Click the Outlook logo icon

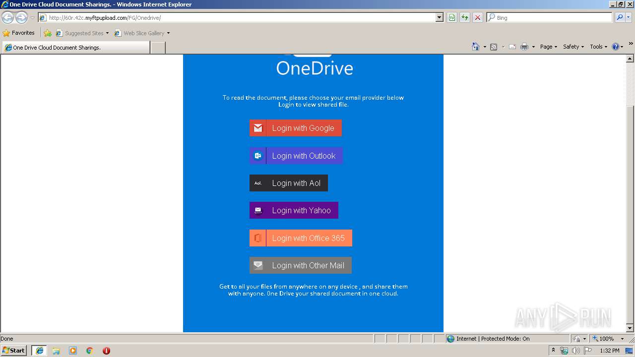tap(258, 156)
